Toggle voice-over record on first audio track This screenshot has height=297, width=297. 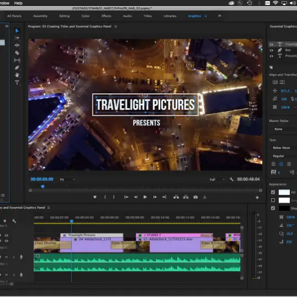point(21,257)
